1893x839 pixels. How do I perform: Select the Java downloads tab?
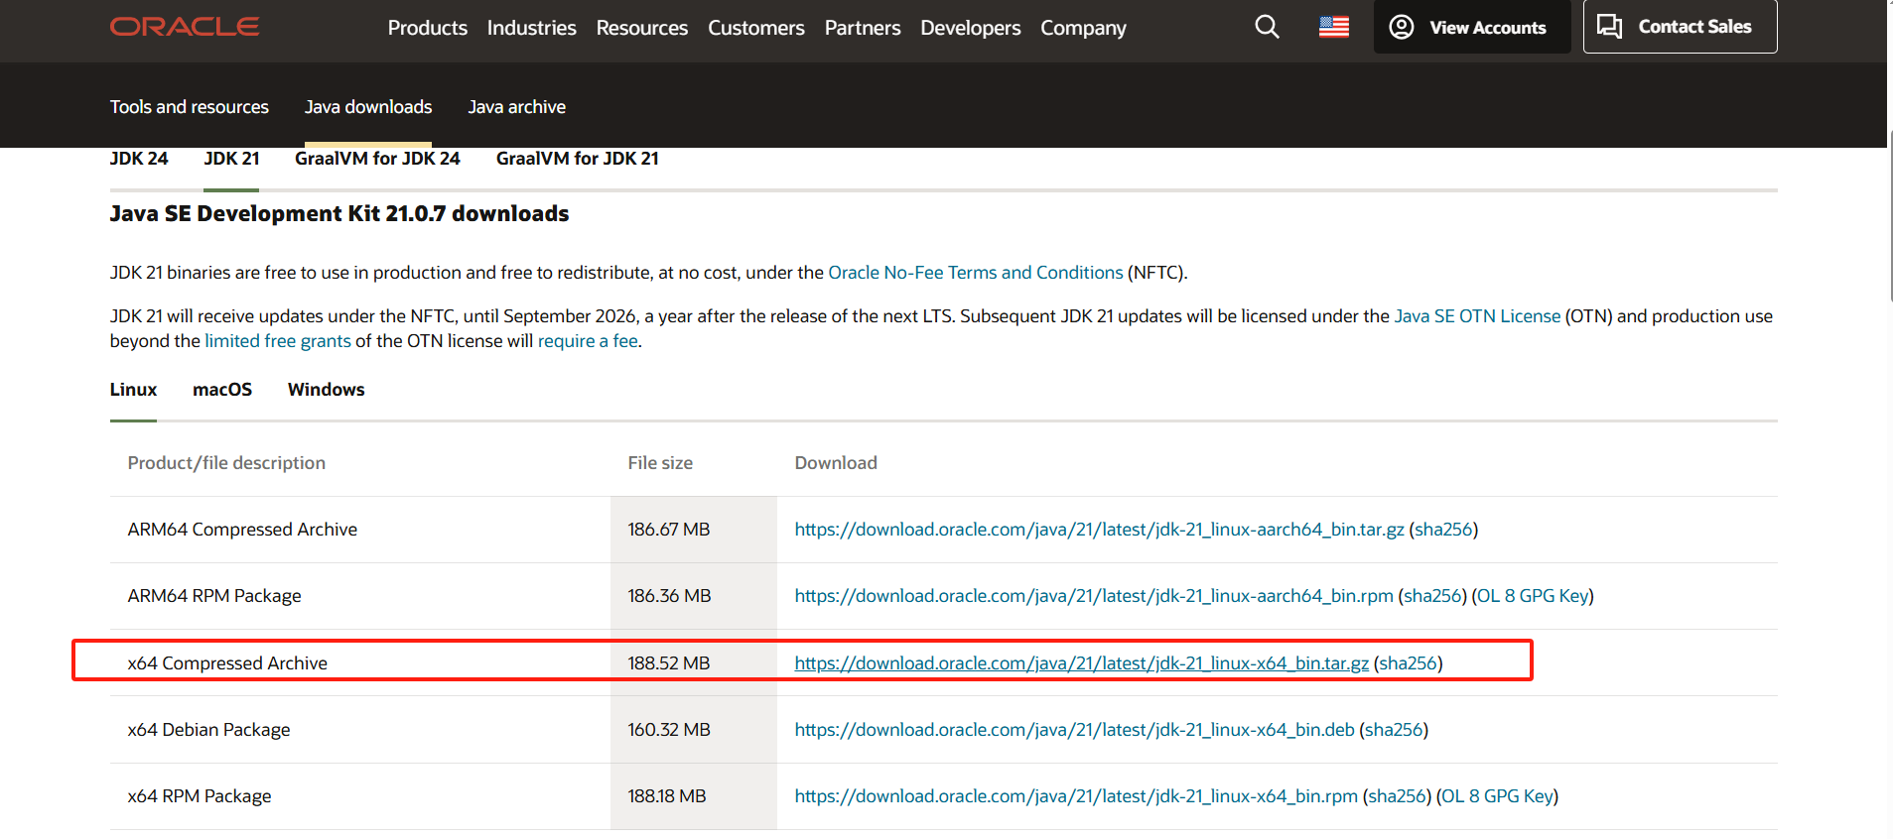tap(368, 106)
